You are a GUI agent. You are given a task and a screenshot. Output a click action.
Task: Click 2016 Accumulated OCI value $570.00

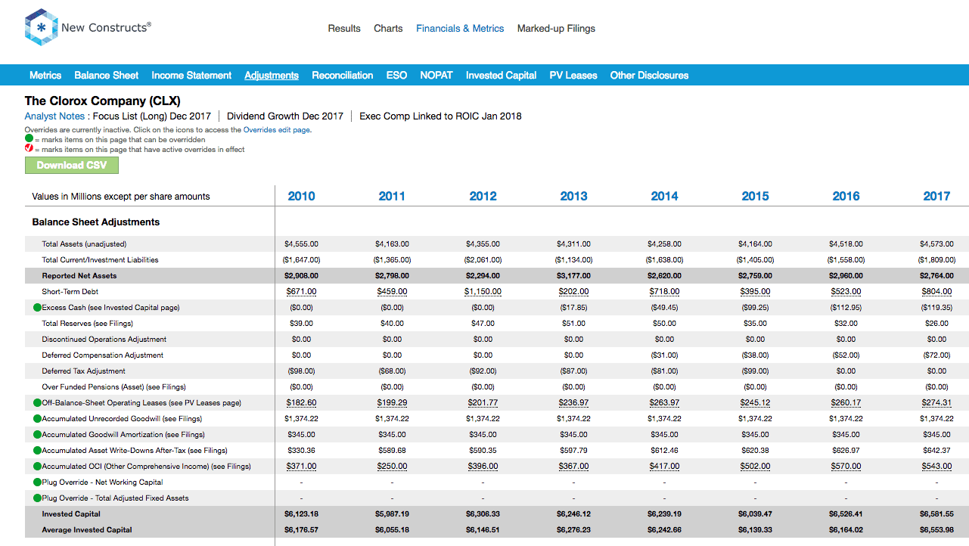click(x=846, y=467)
